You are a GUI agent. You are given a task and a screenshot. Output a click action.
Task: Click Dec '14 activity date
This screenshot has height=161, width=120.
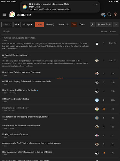coord(113,43)
